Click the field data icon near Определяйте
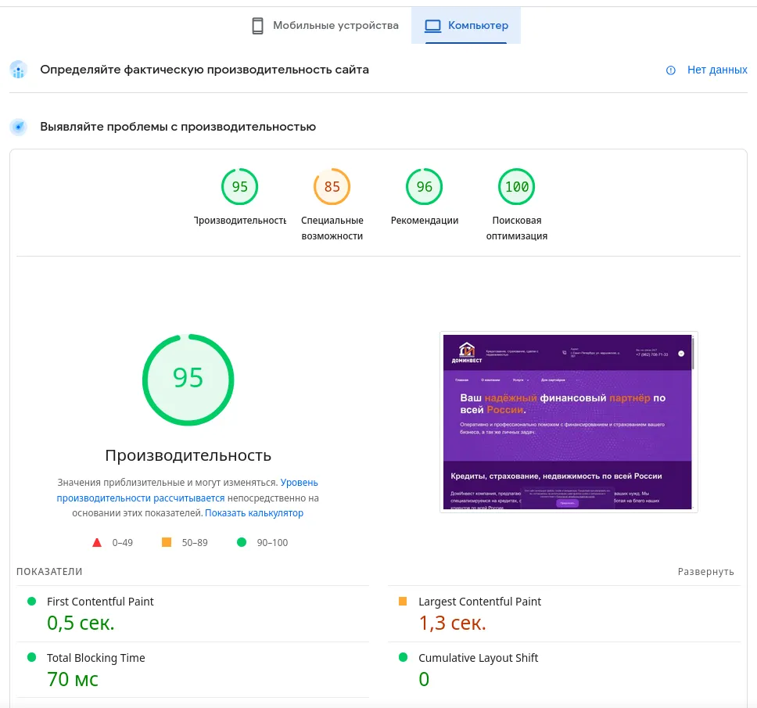Image resolution: width=757 pixels, height=708 pixels. tap(18, 70)
